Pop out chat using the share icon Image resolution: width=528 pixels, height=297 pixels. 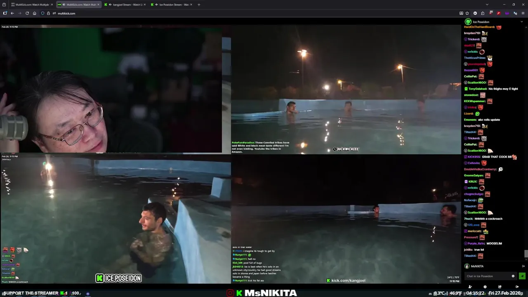point(500,287)
